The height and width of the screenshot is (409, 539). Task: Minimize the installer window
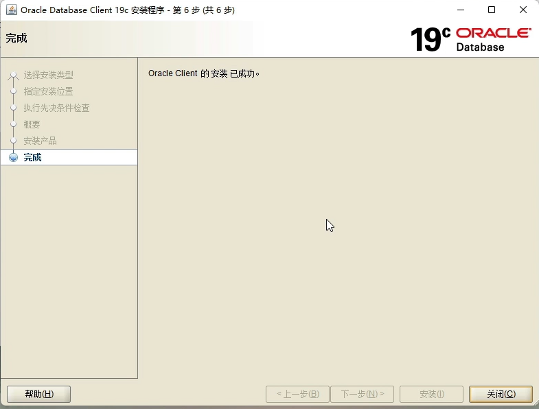(461, 10)
